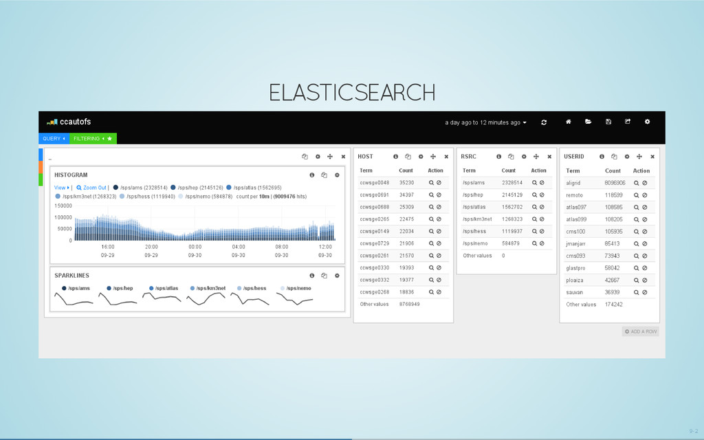Filter on user aligrid with magnifier
Screen dimensions: 704x440
pyautogui.click(x=636, y=183)
